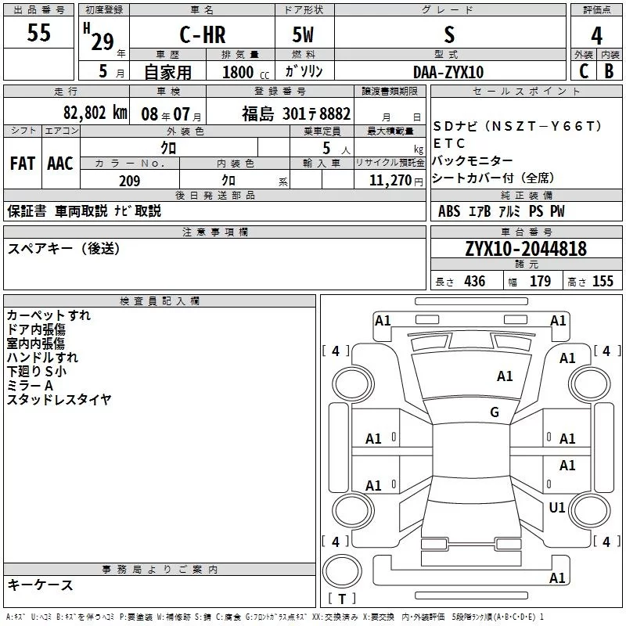Image resolution: width=626 pixels, height=626 pixels.
Task: Select lot number 55
Action: 39,34
